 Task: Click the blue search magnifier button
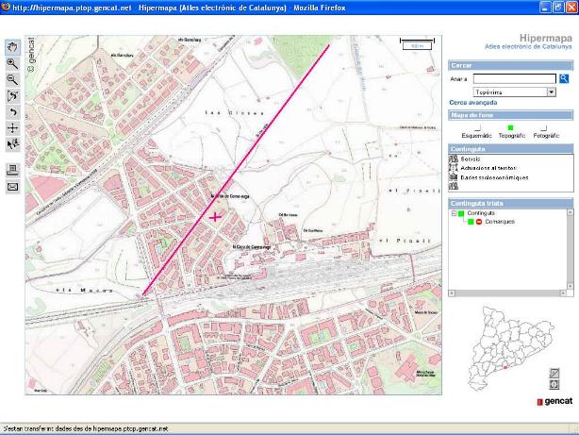(x=564, y=78)
